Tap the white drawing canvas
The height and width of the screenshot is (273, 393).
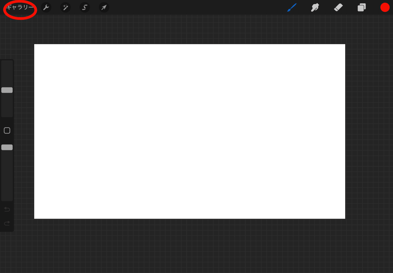190,131
